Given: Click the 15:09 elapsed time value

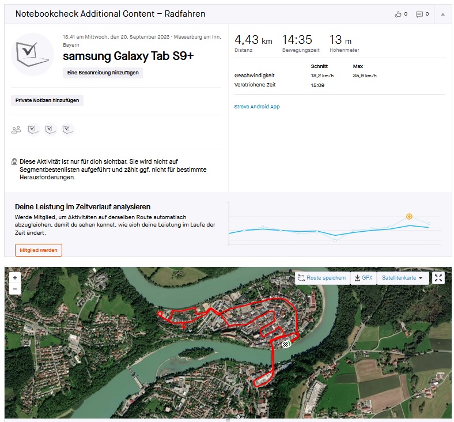Looking at the screenshot, I should click(317, 85).
